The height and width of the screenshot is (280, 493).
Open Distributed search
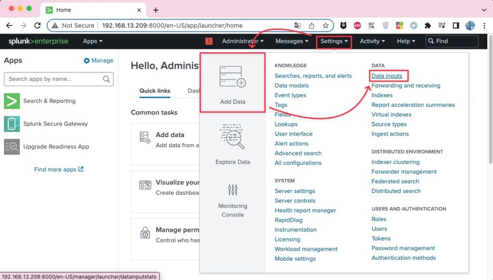point(396,191)
